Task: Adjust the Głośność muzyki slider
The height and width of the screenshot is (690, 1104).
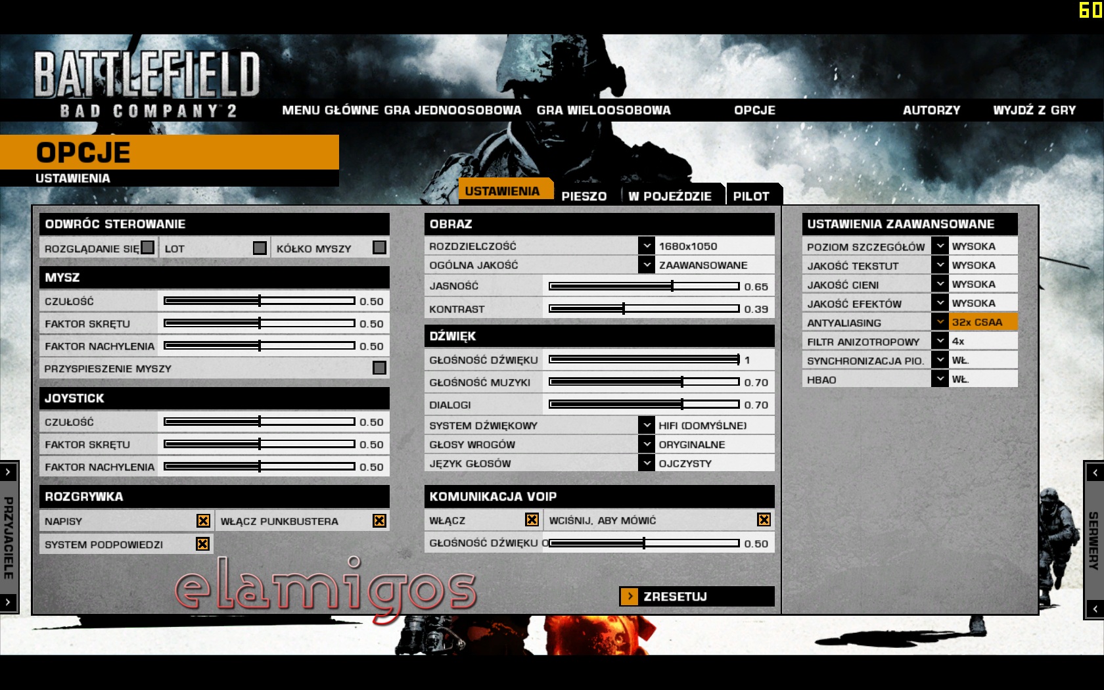Action: [x=644, y=382]
